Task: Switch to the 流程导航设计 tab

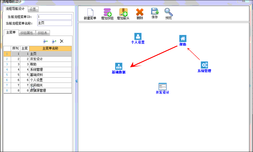Action: [15, 9]
